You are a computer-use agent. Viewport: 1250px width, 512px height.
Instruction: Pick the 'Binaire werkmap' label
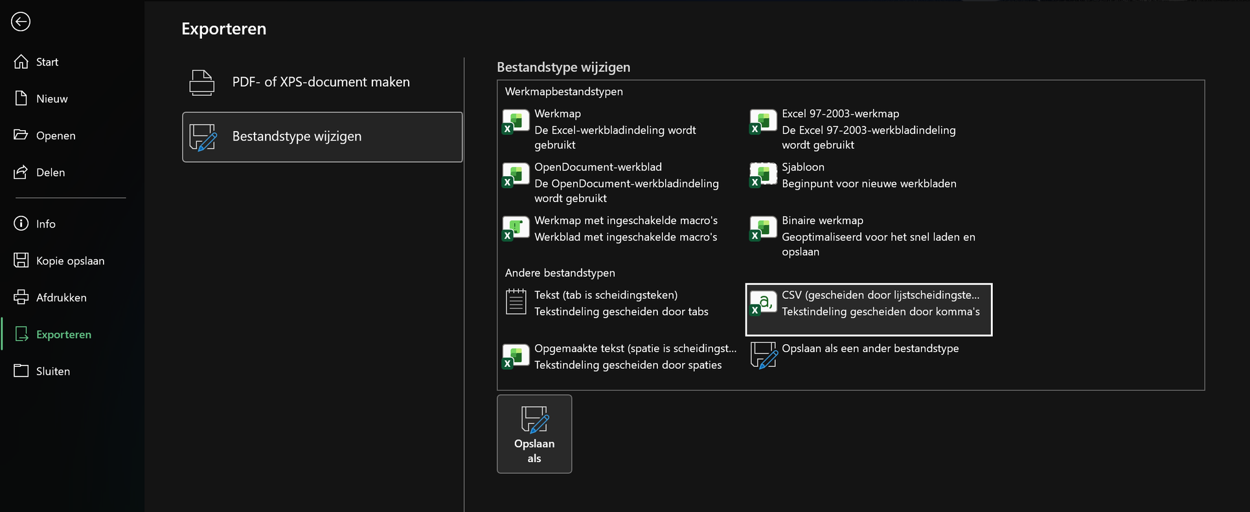coord(823,220)
